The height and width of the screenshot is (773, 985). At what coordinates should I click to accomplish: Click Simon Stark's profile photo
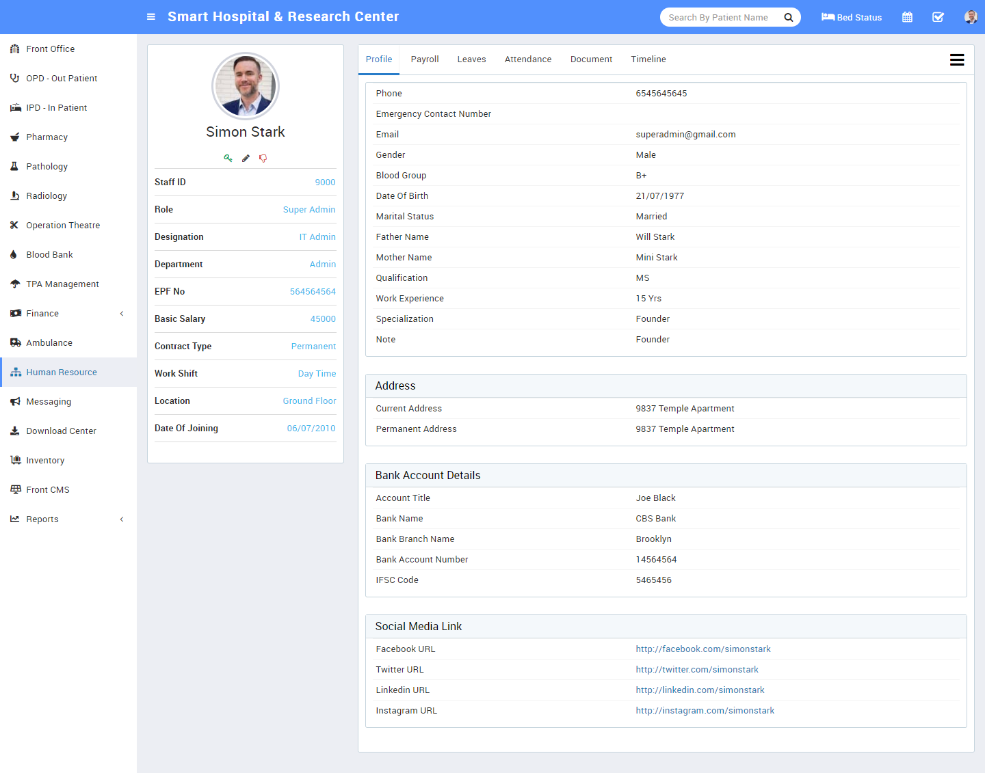coord(246,86)
